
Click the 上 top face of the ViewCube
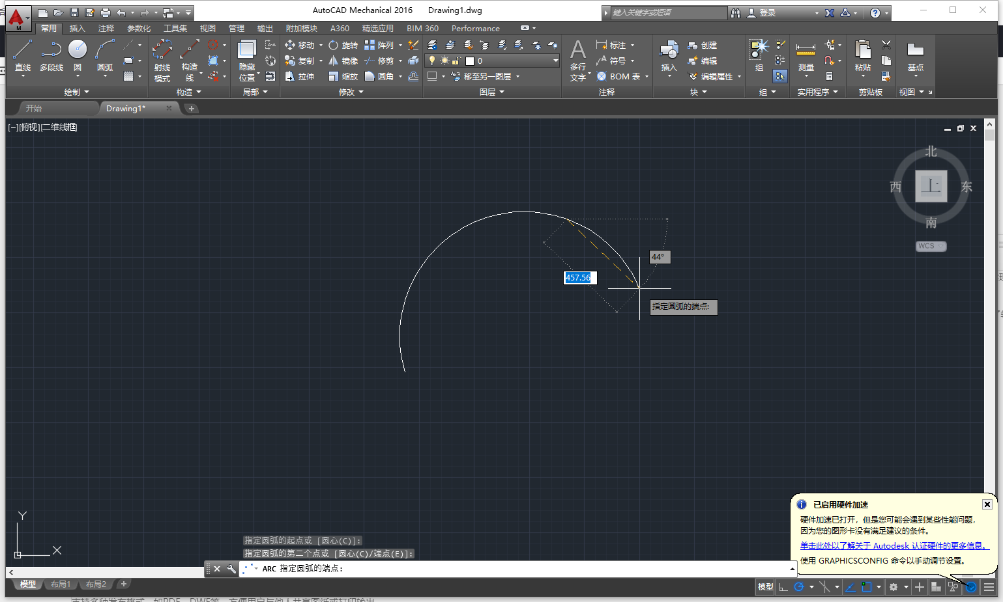tap(931, 185)
